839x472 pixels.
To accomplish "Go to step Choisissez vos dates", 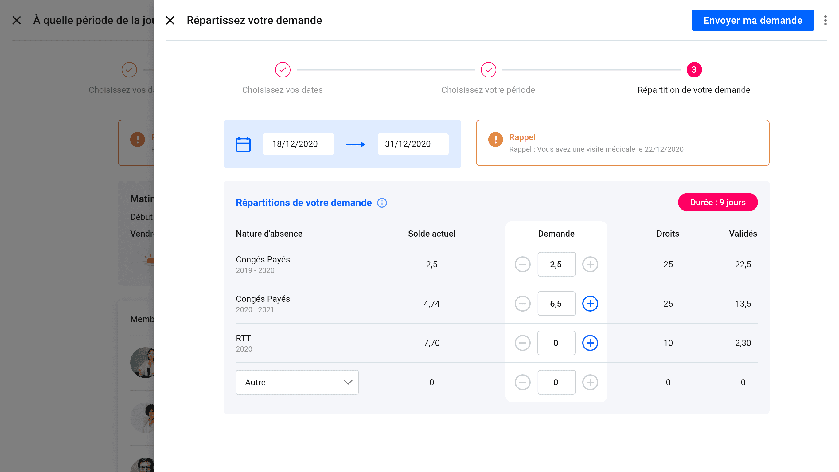I will click(283, 70).
